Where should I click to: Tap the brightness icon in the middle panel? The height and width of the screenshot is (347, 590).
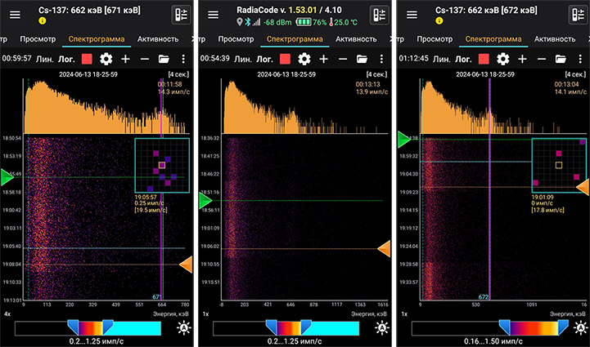[381, 327]
